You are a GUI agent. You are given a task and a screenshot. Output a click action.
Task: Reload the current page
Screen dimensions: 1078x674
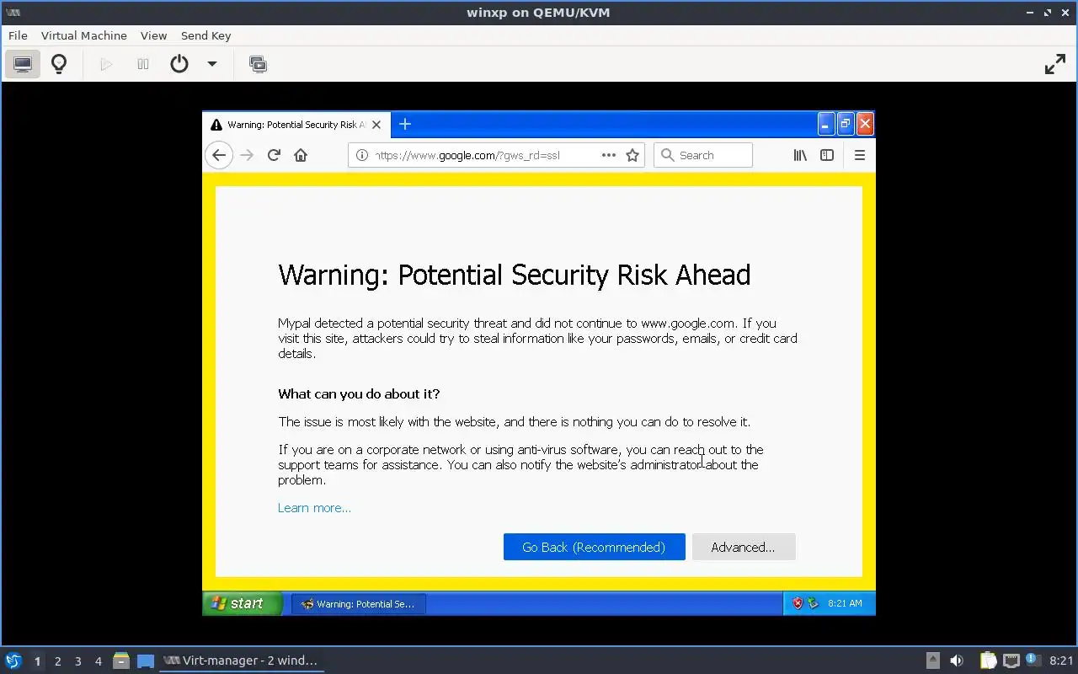(274, 155)
